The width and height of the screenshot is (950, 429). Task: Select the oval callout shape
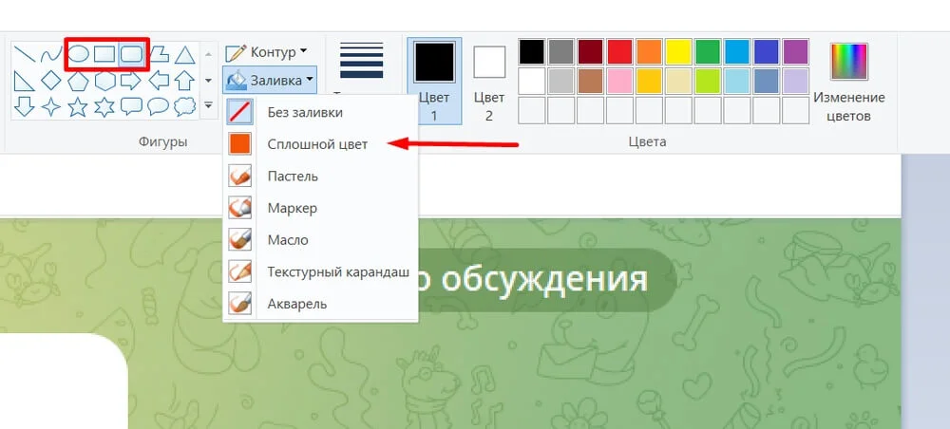tap(158, 106)
